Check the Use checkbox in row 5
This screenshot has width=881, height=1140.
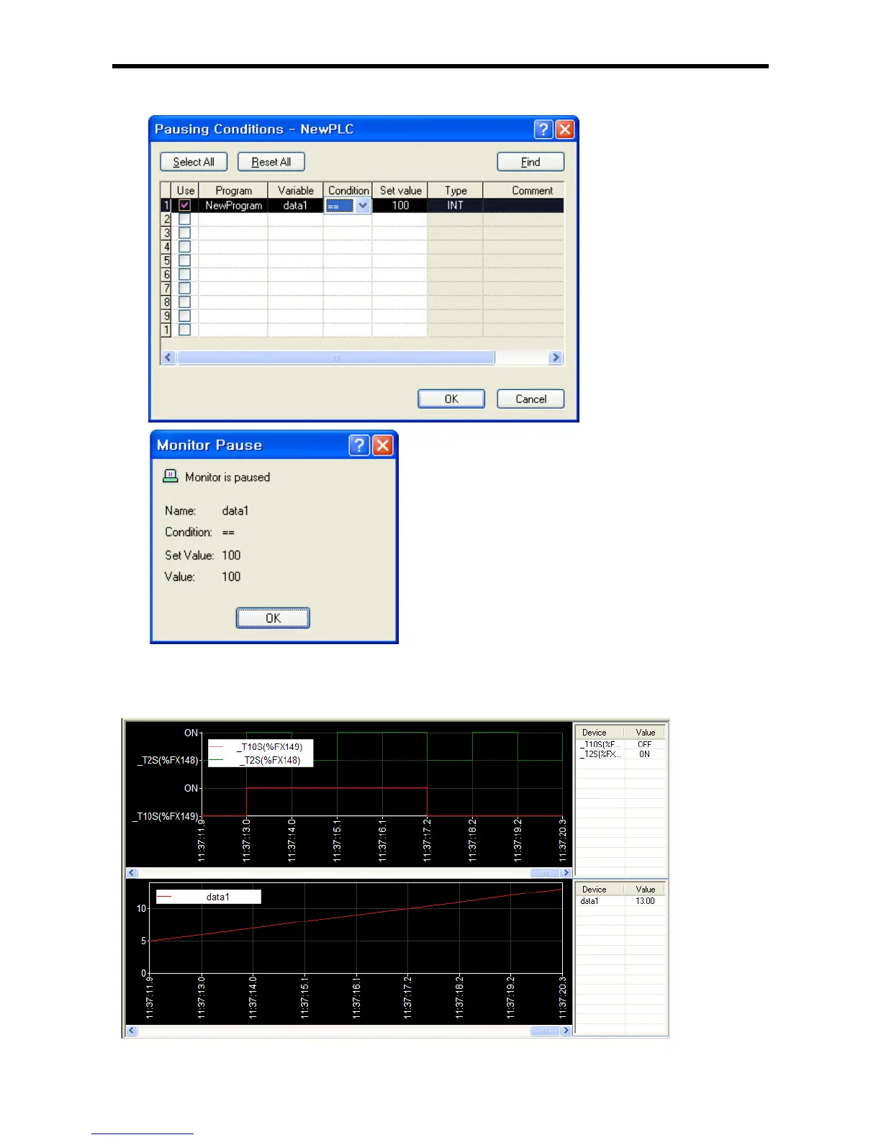pyautogui.click(x=185, y=261)
